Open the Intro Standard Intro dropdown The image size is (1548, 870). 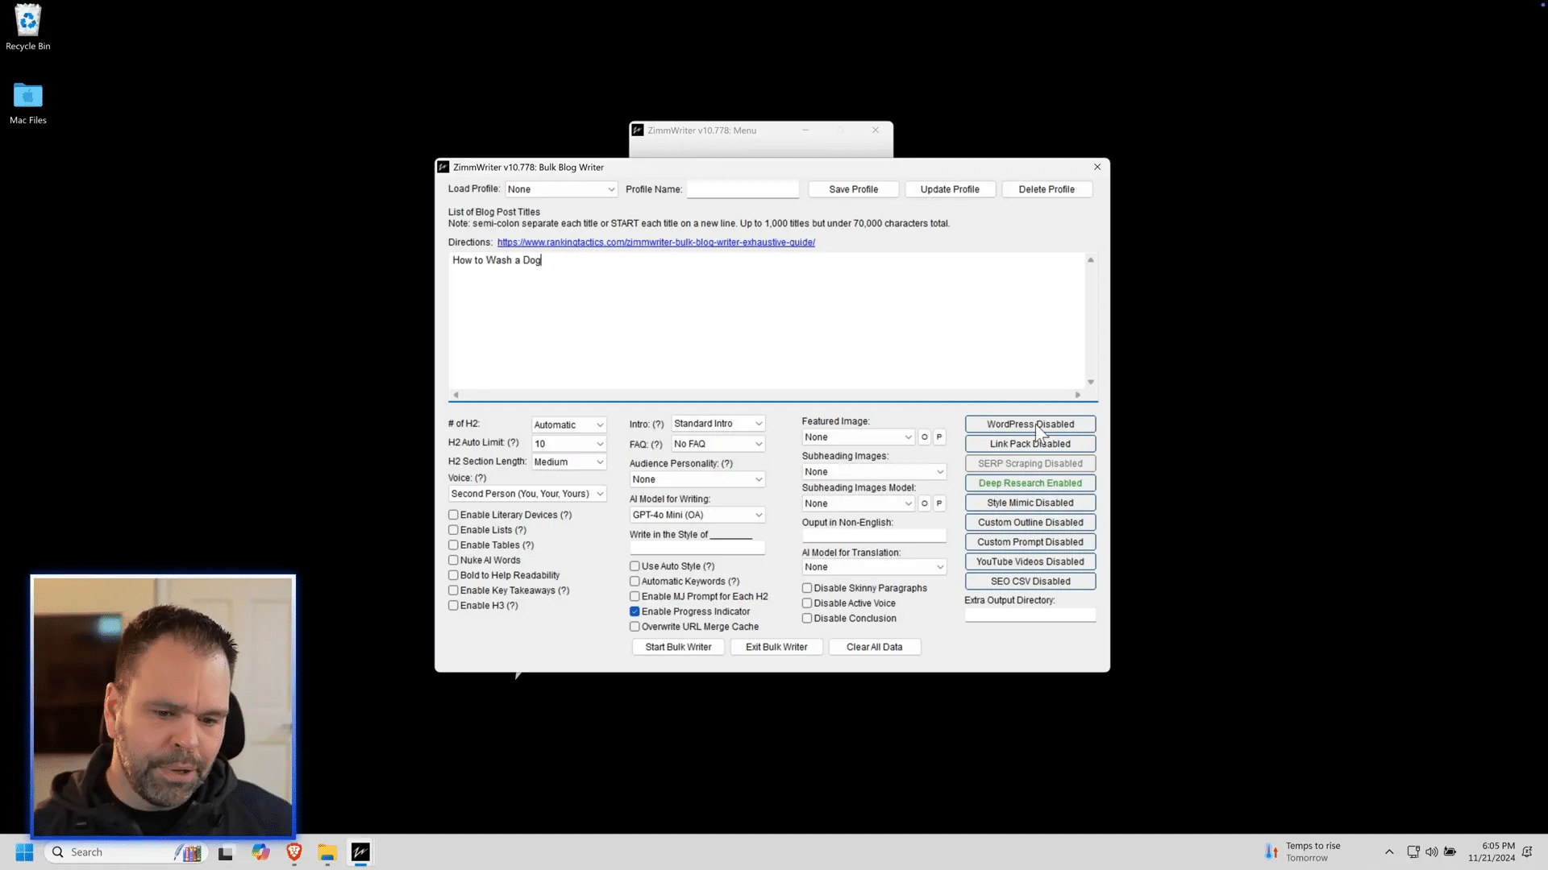(718, 424)
